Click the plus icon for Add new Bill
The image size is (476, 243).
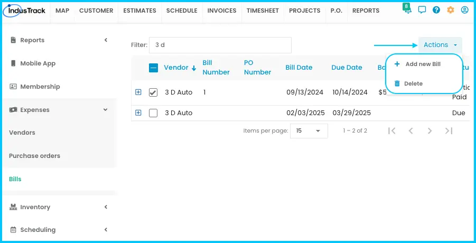397,64
